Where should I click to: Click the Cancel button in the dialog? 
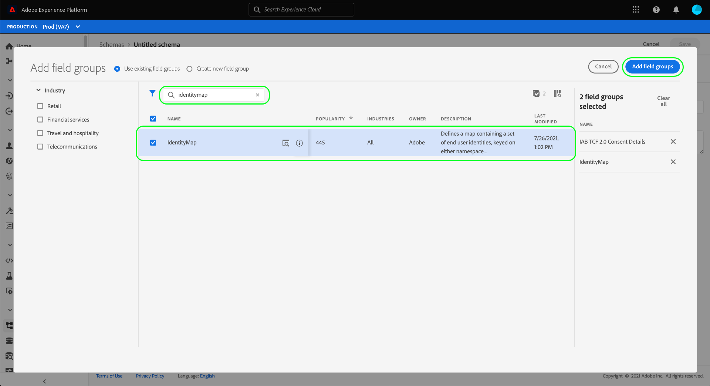click(603, 66)
